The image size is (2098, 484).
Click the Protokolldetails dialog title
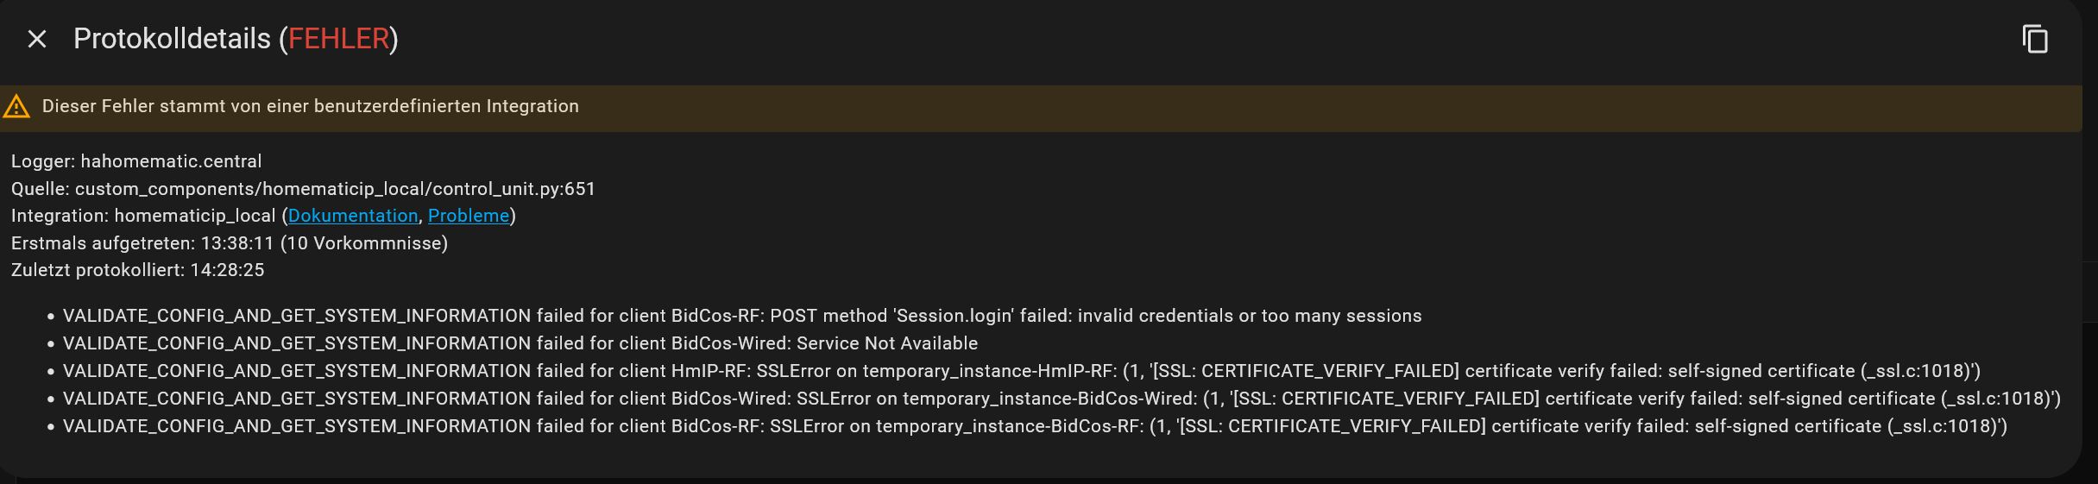236,39
